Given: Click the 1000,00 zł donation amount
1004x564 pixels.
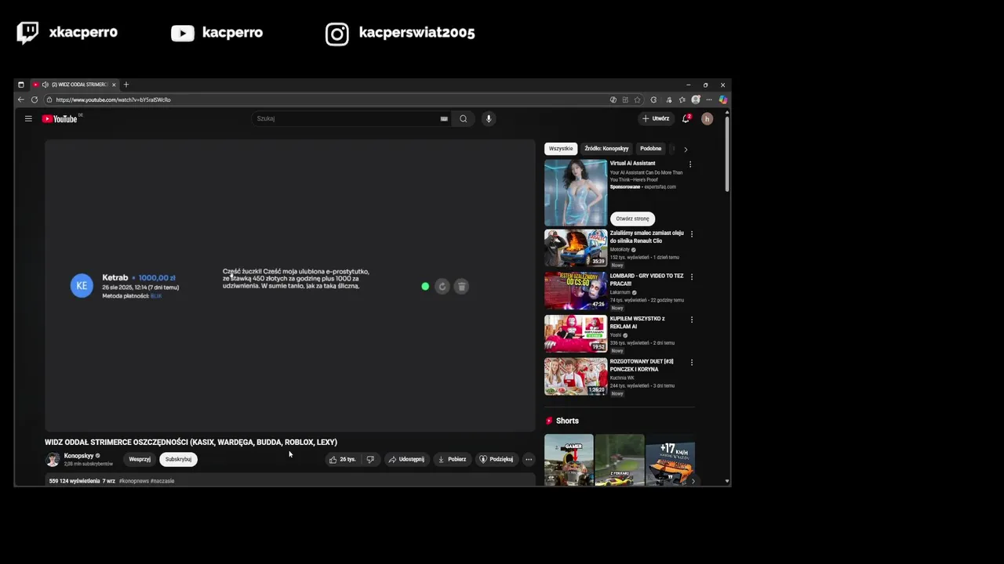Looking at the screenshot, I should (157, 277).
